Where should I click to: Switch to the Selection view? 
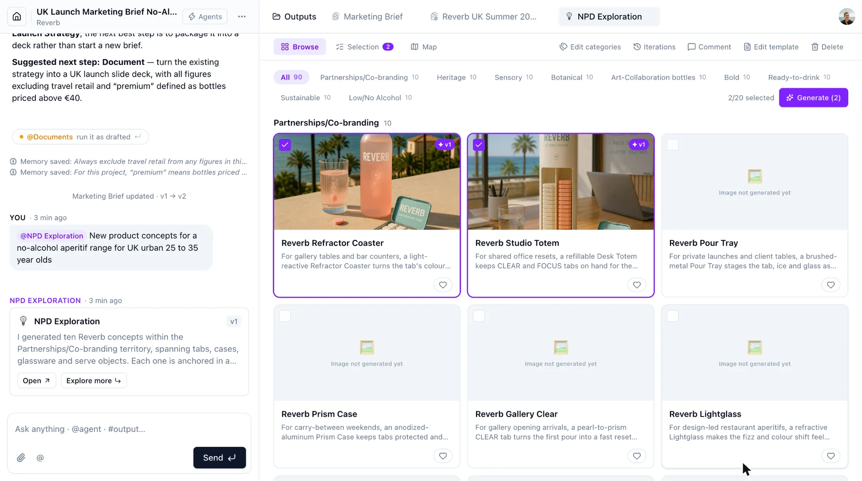365,47
